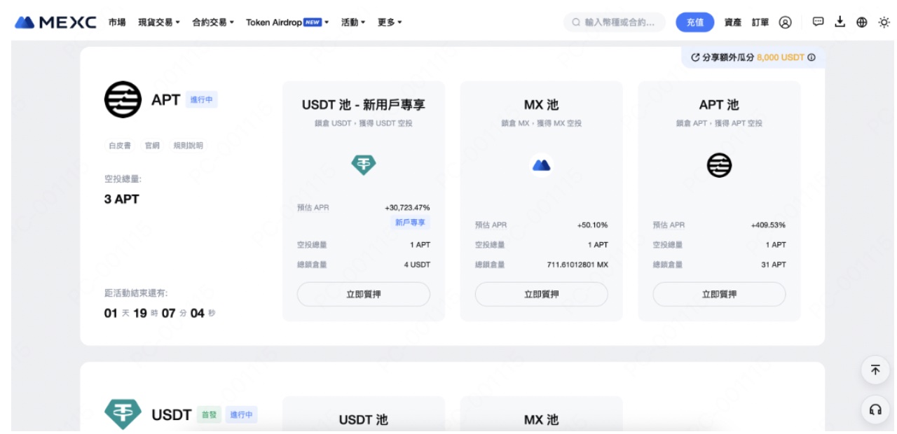Image resolution: width=897 pixels, height=434 pixels.
Task: Open the 現貨交易 dropdown menu
Action: [x=159, y=22]
